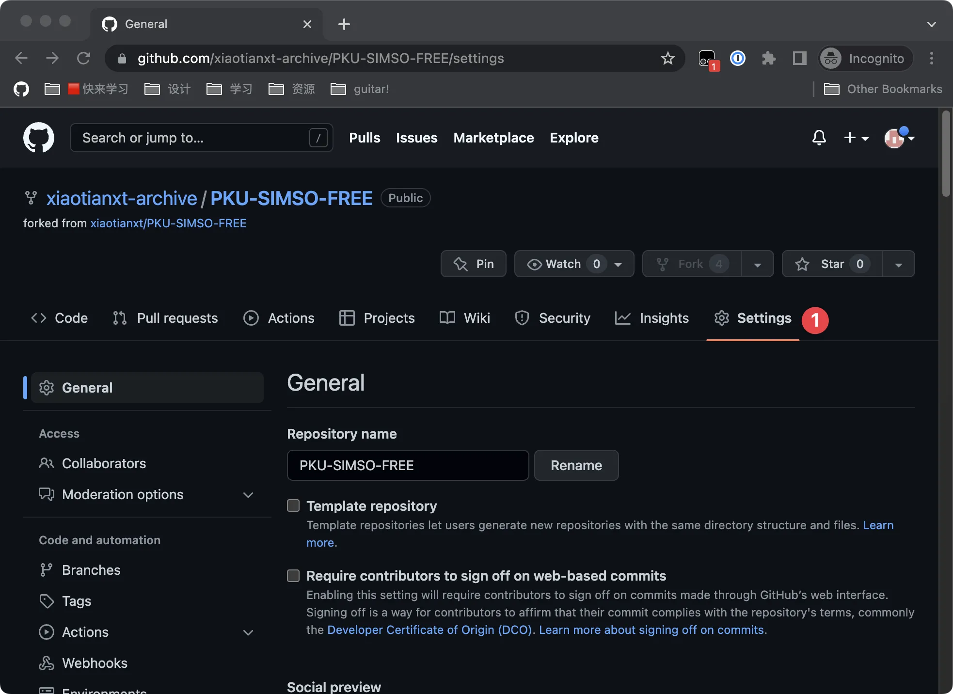
Task: Open Chrome's three-dot menu
Action: click(x=931, y=58)
